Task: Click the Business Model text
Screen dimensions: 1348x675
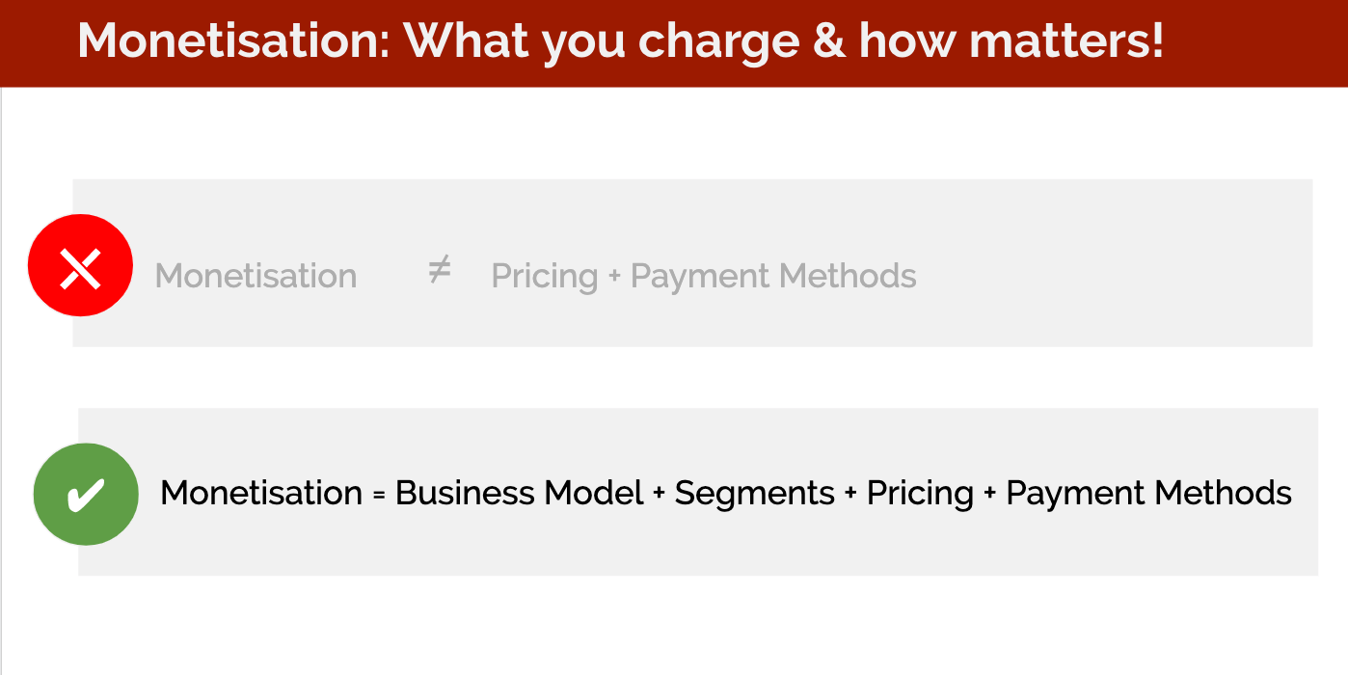Action: [x=519, y=493]
